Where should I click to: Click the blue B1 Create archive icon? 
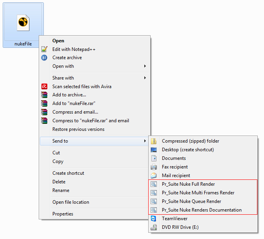pyautogui.click(x=44, y=58)
